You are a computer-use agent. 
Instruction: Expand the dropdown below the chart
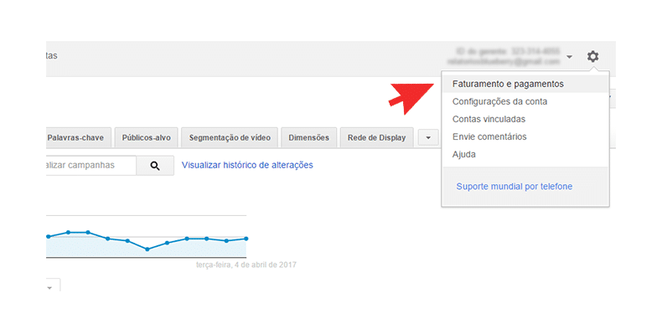coord(49,287)
